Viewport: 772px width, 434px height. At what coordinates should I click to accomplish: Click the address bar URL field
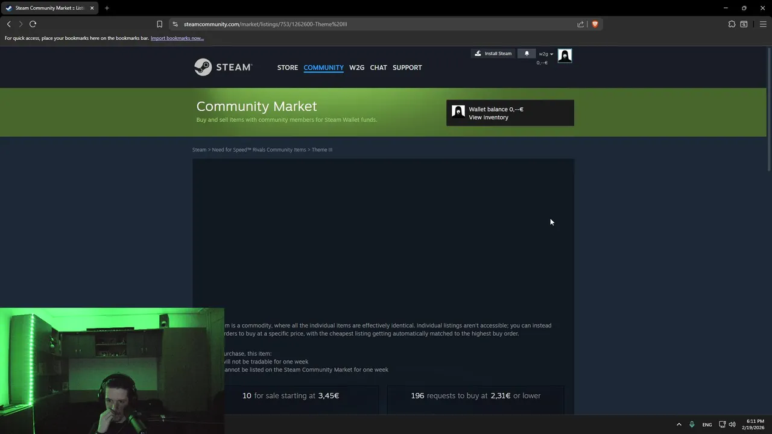pyautogui.click(x=380, y=24)
